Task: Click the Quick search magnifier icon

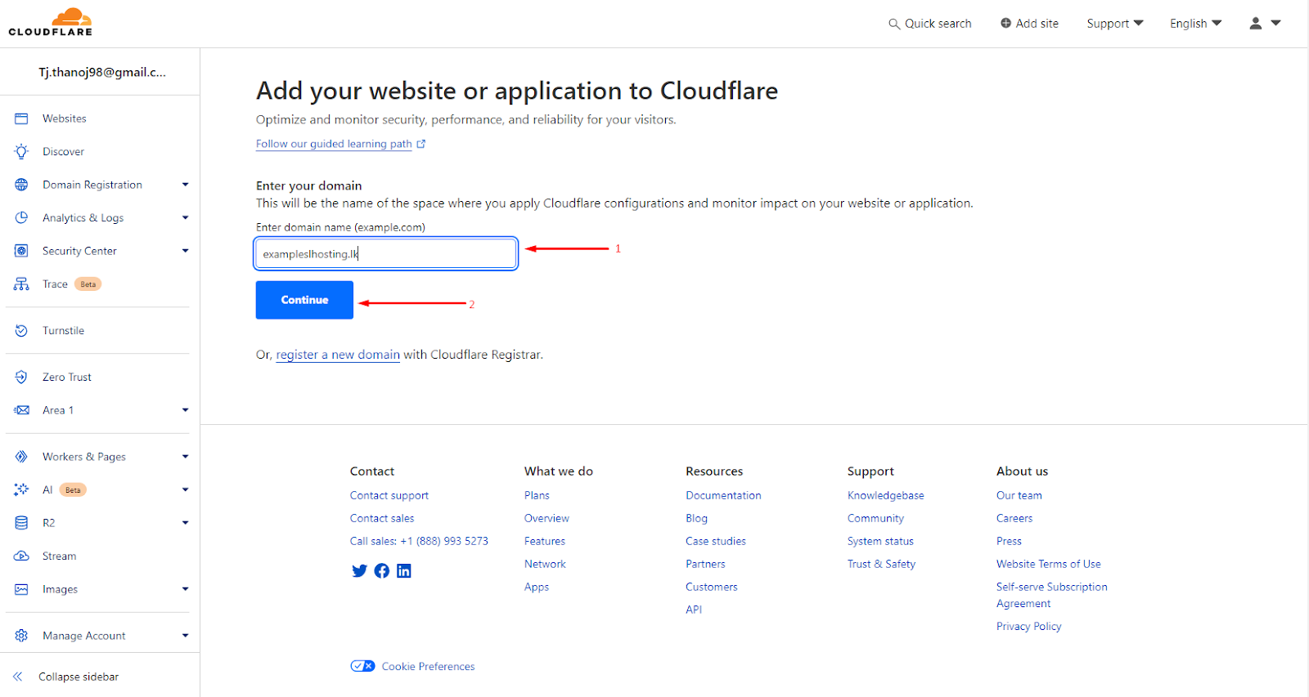Action: [894, 24]
